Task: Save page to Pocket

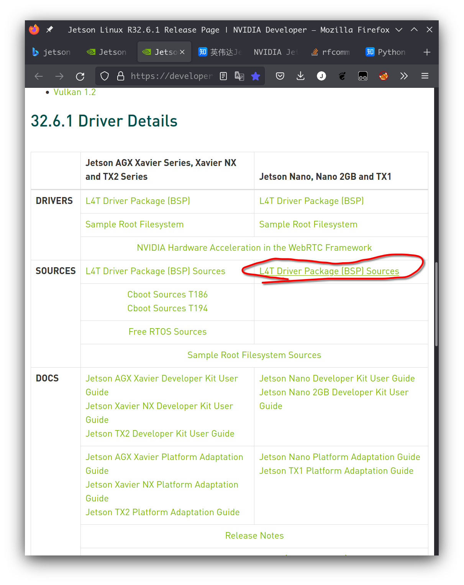Action: pyautogui.click(x=280, y=76)
